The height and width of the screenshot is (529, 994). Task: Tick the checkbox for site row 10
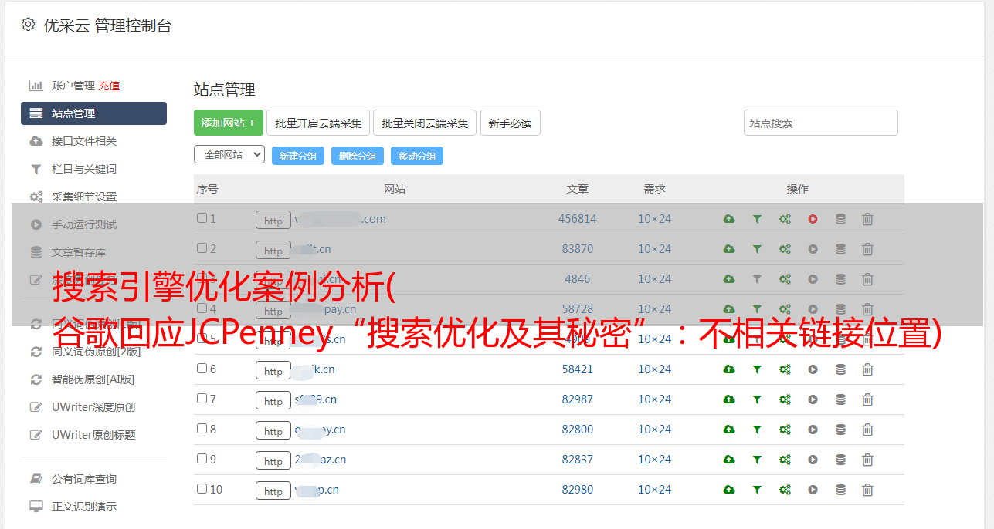202,489
